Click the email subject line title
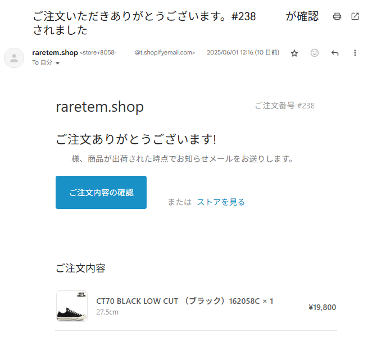 coord(175,23)
